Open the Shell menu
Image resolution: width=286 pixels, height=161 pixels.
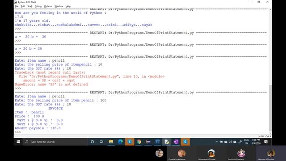30,6
